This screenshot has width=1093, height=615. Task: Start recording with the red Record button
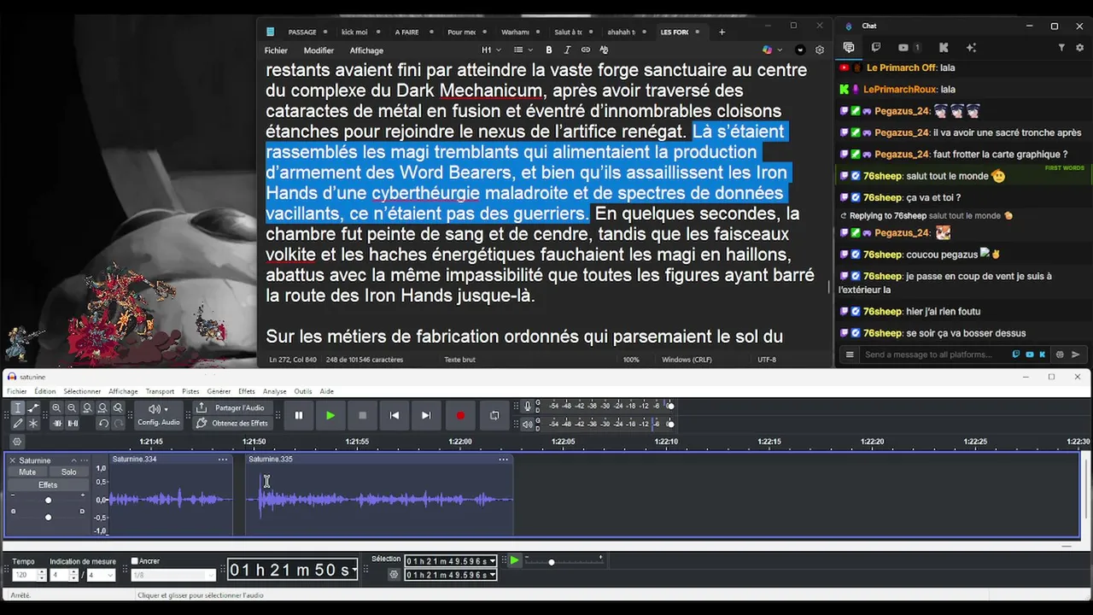coord(460,415)
